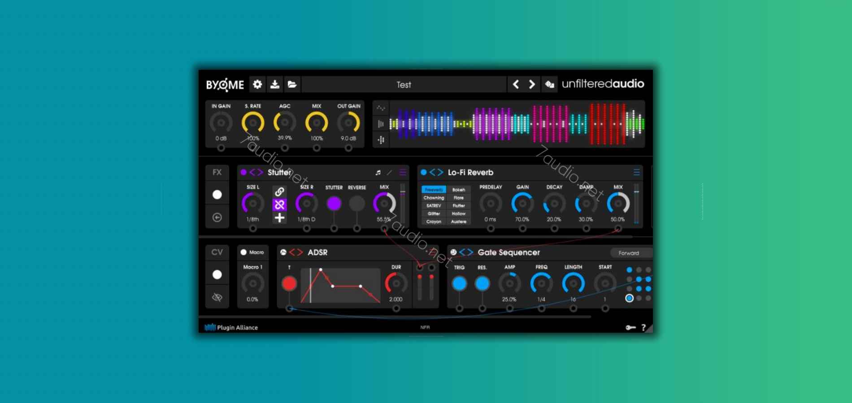Open the Forward direction dropdown

pos(631,253)
